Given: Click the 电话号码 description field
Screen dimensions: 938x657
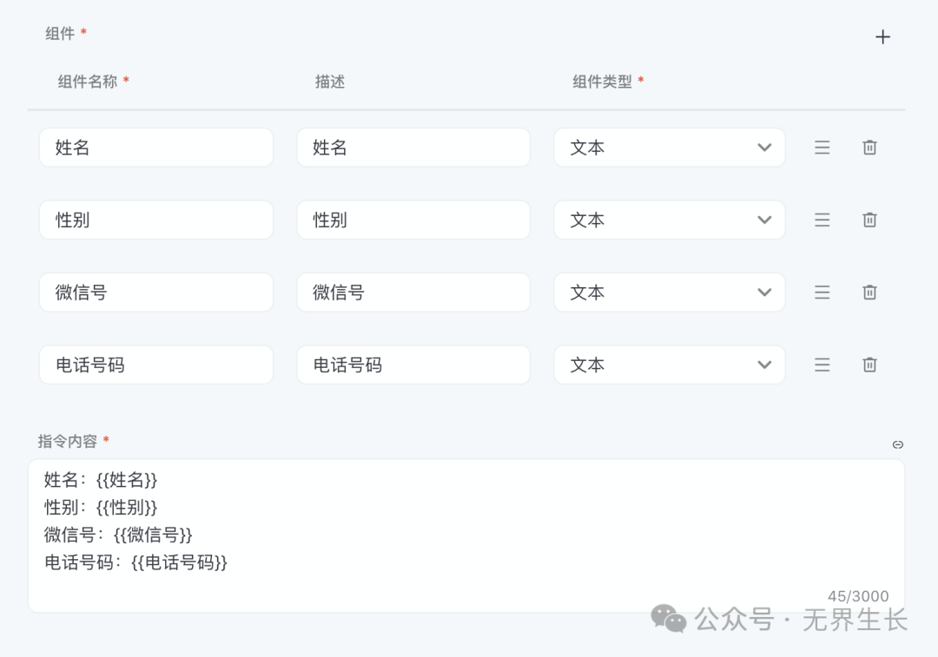Looking at the screenshot, I should point(413,365).
